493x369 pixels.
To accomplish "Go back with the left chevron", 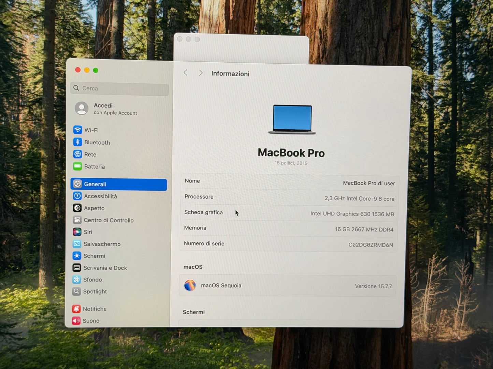I will (x=185, y=73).
